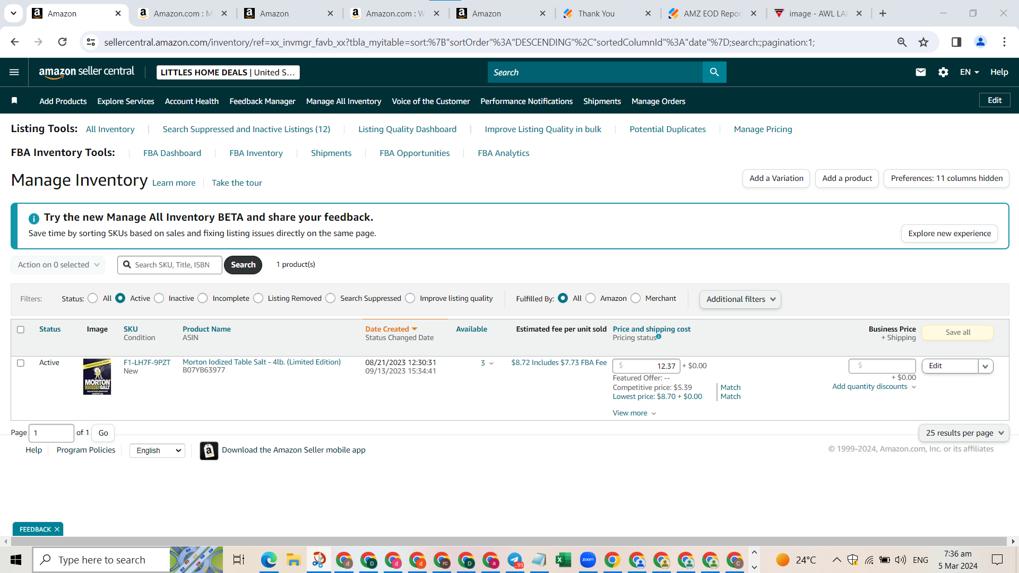1019x573 pixels.
Task: Open Account Health in the favorites bar
Action: pyautogui.click(x=192, y=101)
